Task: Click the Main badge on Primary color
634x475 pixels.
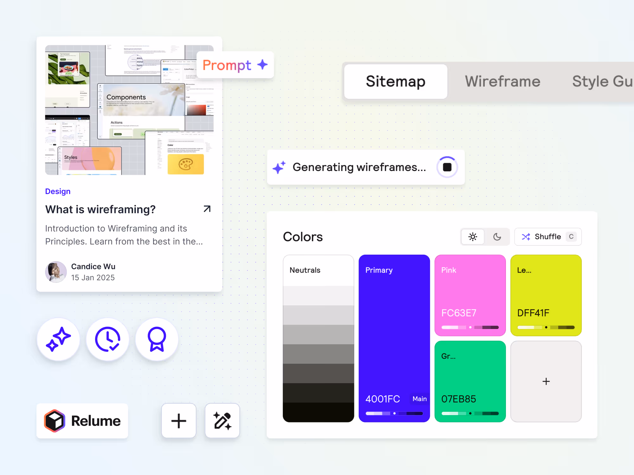Action: pos(419,399)
